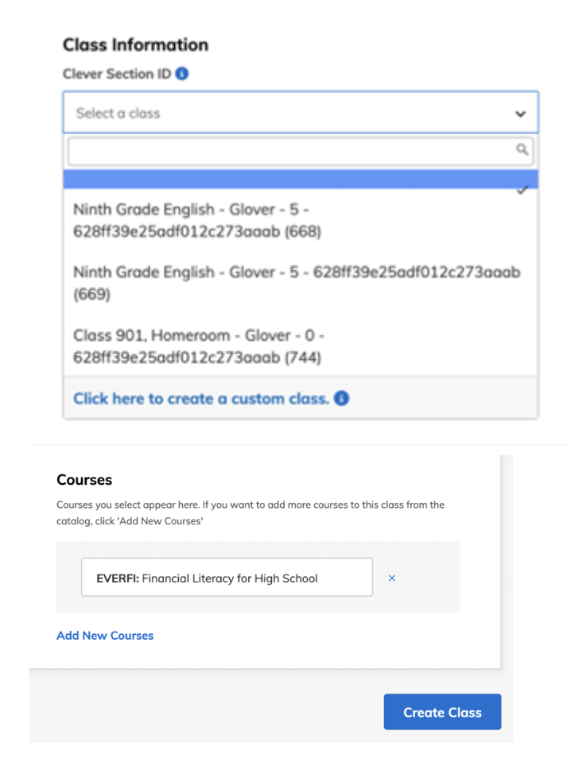Click the × next to Financial Literacy course
This screenshot has height=766, width=571.
391,578
